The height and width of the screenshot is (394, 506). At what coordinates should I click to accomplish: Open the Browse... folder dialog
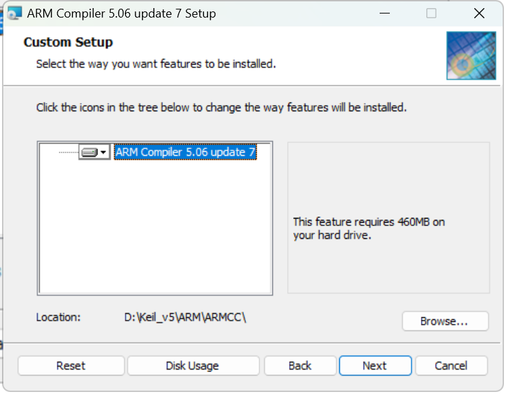click(445, 321)
